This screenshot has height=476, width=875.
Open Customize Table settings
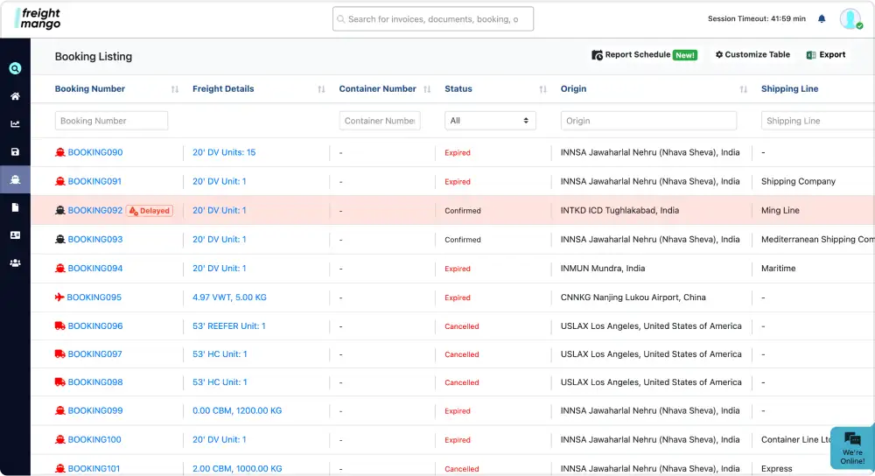(x=752, y=55)
